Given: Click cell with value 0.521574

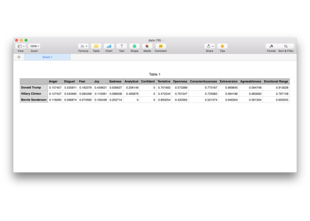Looking at the screenshot, I should click(204, 100).
